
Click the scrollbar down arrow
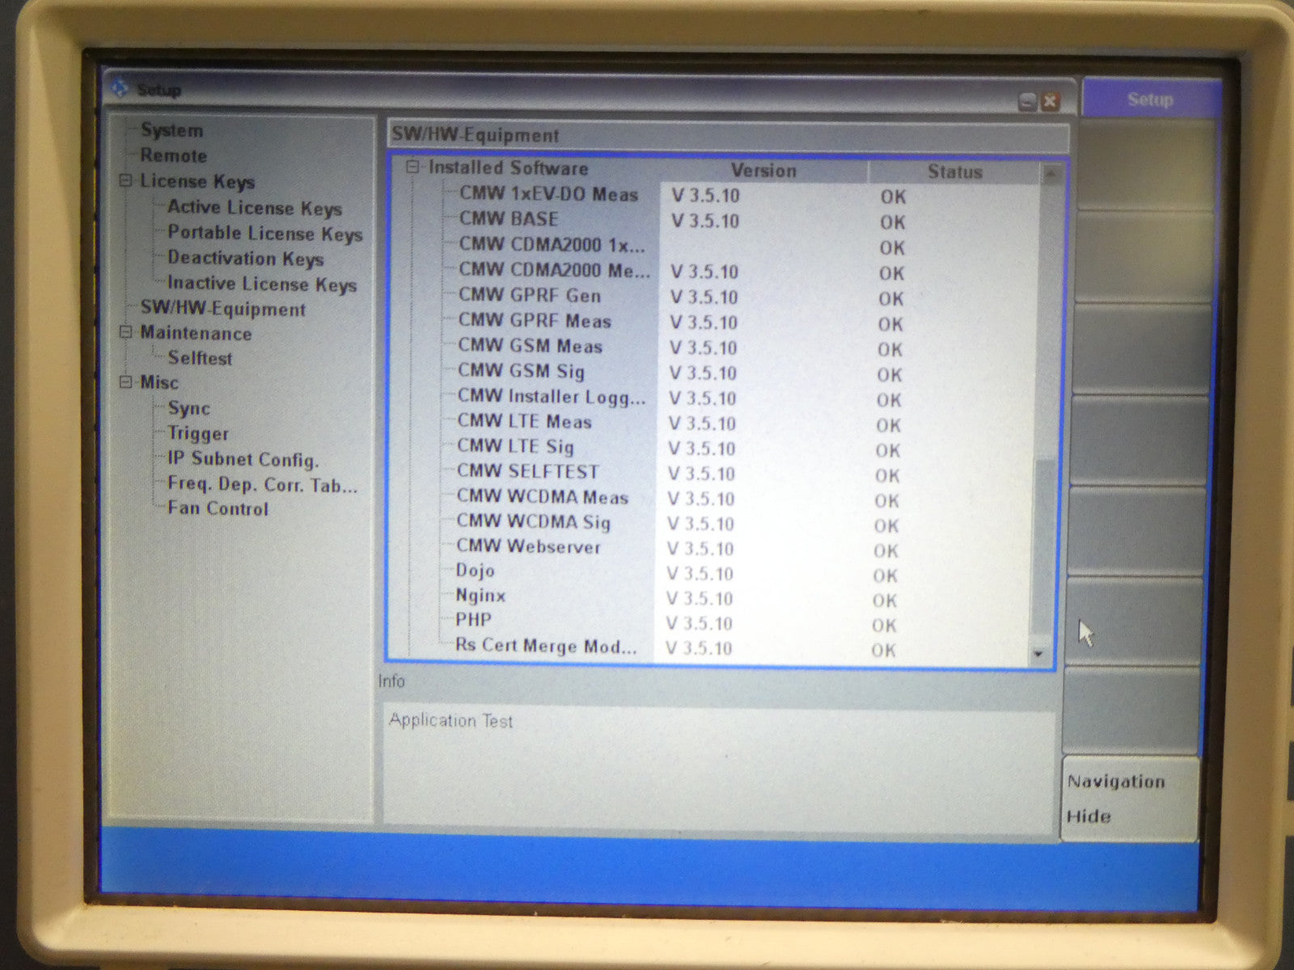coord(1039,654)
